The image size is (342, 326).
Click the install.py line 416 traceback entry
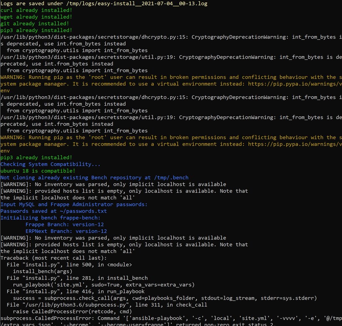point(76,291)
